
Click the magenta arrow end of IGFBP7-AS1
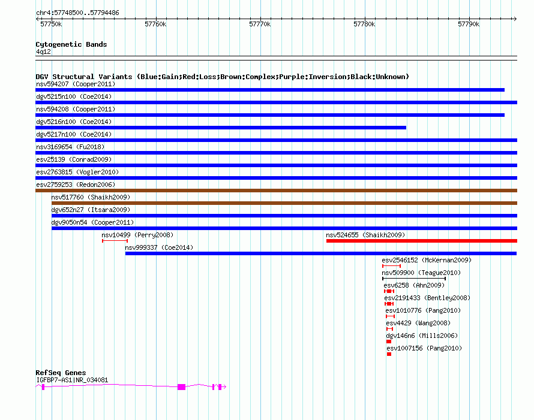pyautogui.click(x=224, y=386)
